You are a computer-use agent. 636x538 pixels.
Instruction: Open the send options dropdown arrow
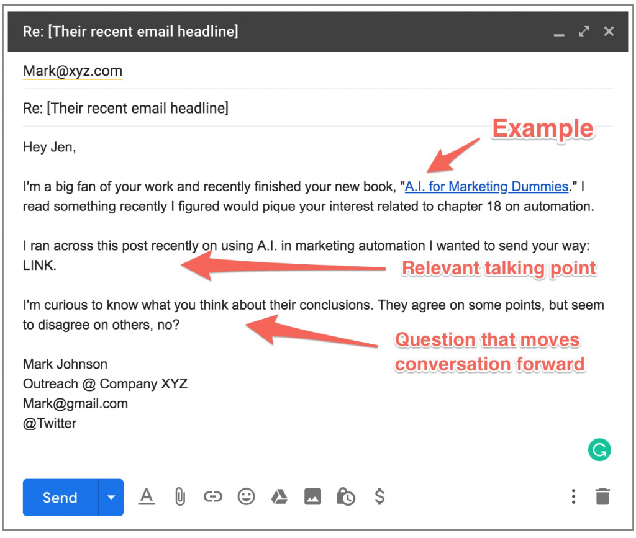point(111,497)
